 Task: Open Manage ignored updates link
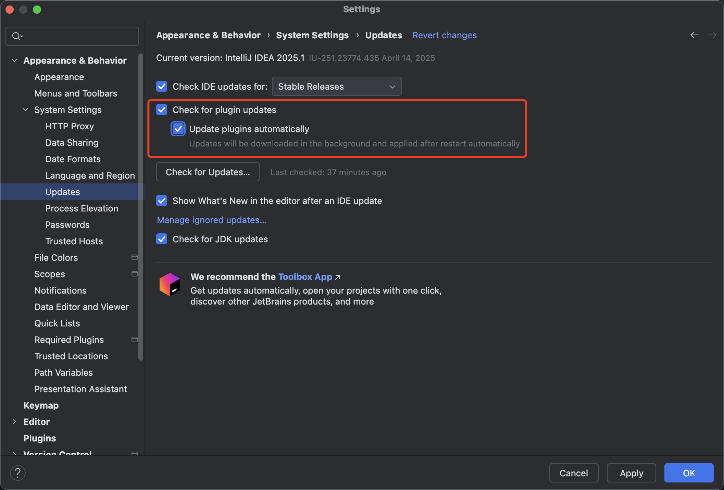211,220
